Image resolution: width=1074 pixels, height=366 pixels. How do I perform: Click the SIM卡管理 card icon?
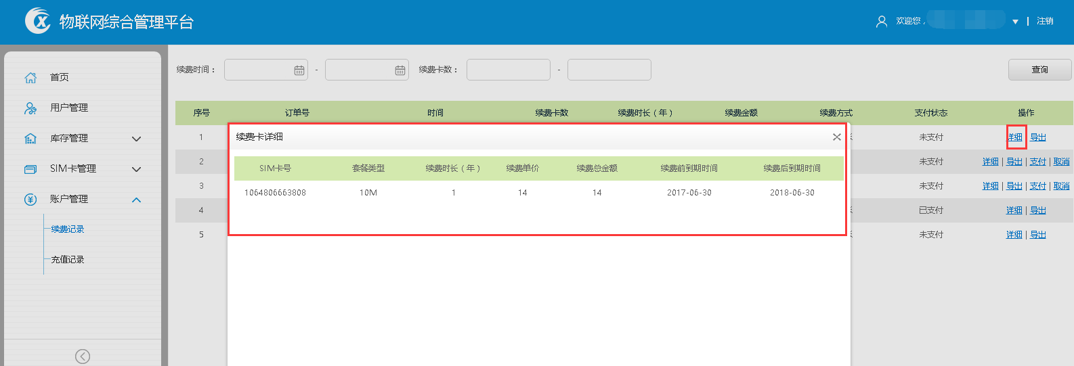(x=30, y=169)
